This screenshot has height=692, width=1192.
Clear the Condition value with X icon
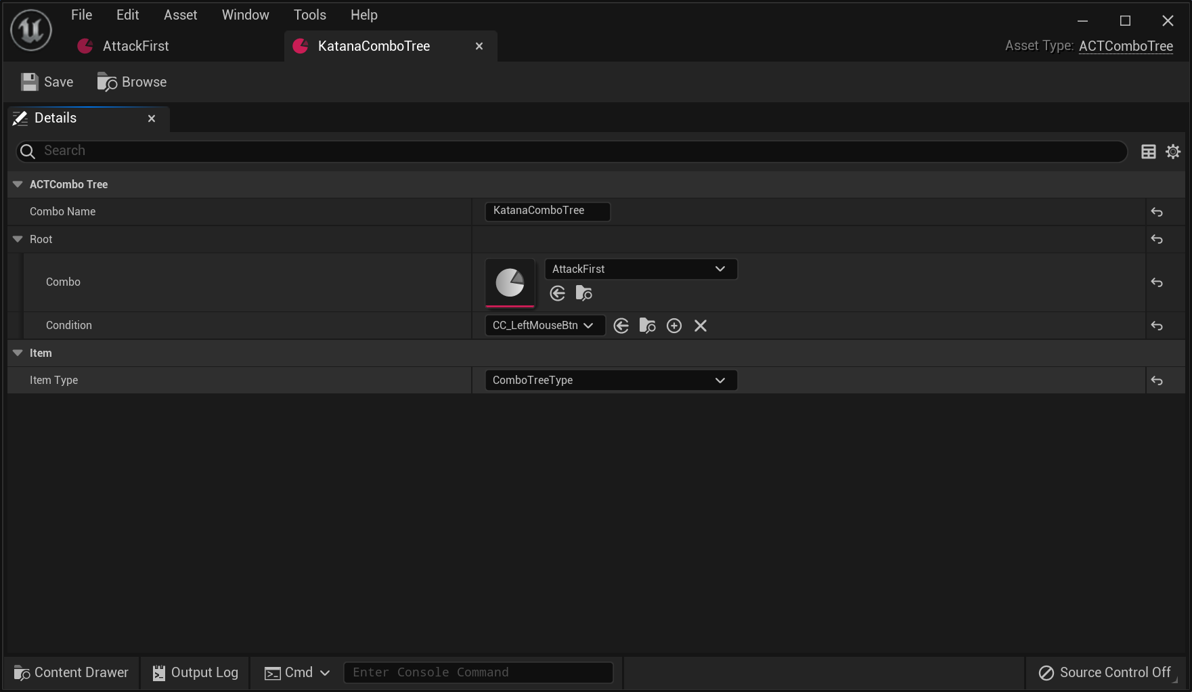tap(701, 326)
